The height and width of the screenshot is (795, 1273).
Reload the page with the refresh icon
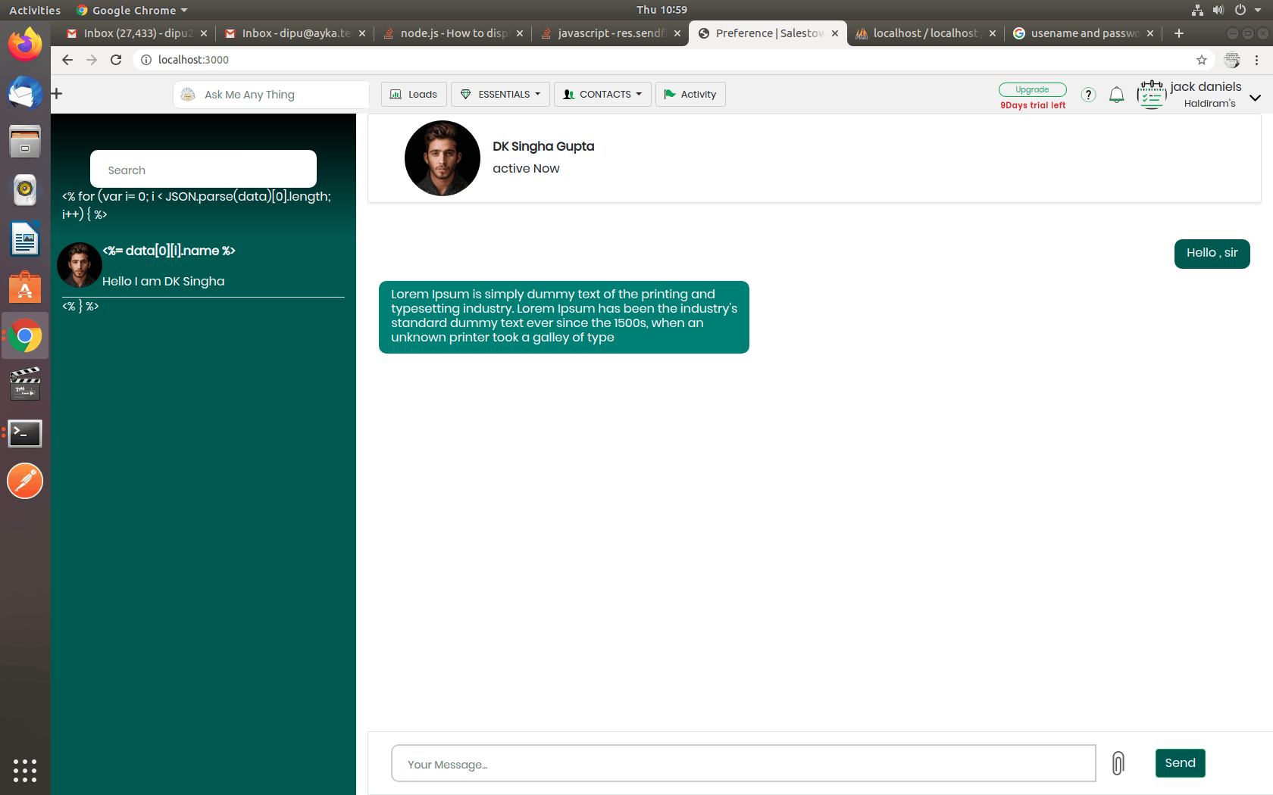pyautogui.click(x=116, y=60)
